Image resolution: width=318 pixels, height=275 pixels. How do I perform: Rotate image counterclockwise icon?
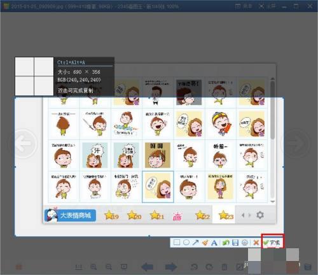coord(194,267)
